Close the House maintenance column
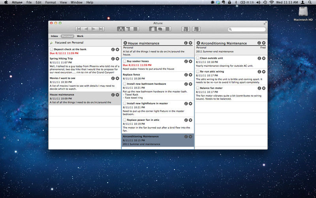316x198 pixels. [125, 43]
